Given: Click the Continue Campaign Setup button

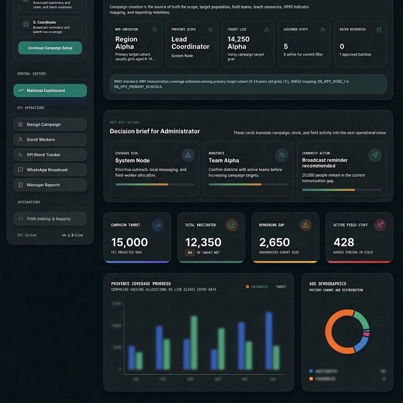Looking at the screenshot, I should (50, 48).
